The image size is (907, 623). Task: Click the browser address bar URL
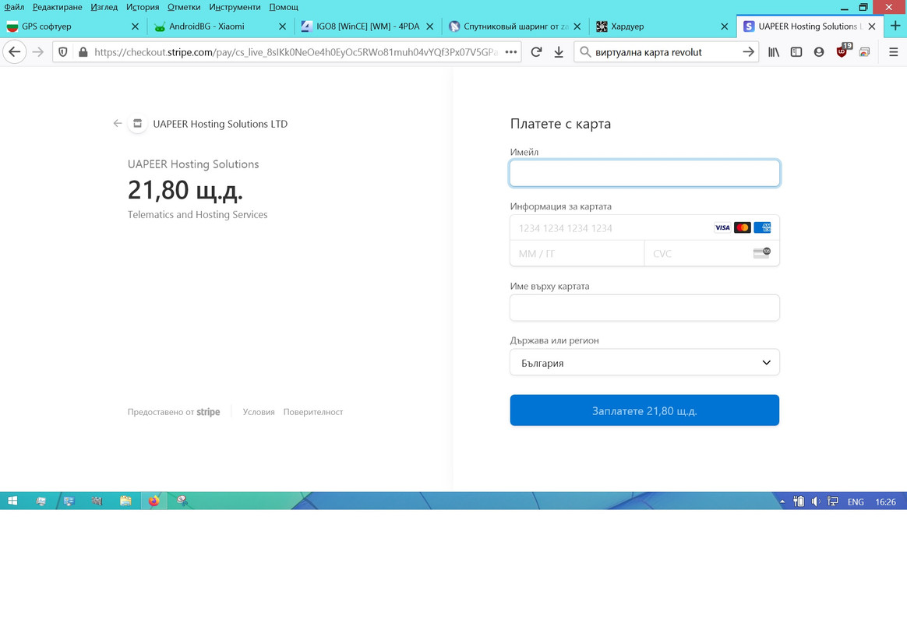click(x=296, y=52)
